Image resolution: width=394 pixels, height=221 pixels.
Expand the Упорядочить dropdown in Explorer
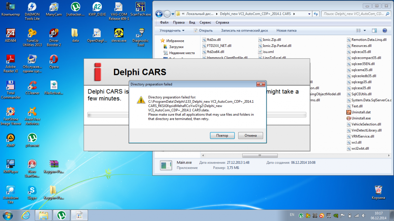(x=172, y=30)
